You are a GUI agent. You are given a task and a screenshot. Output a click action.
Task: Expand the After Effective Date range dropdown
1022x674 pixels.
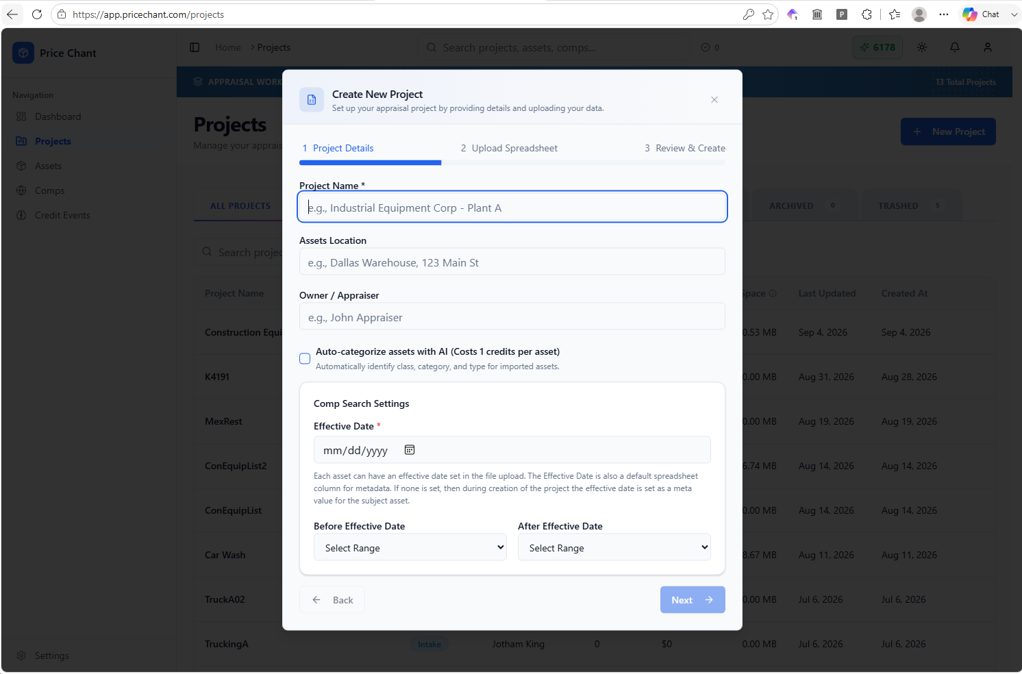(x=614, y=547)
